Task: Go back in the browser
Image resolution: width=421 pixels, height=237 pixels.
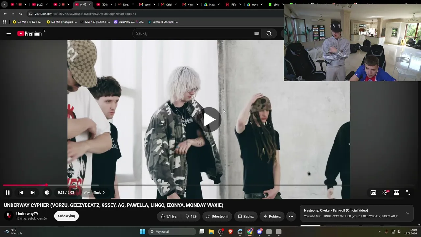Action: coord(5,14)
